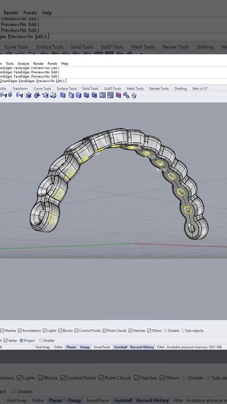Click the ChainEdges option in the active command prompt
The width and height of the screenshot is (227, 404).
9,81
